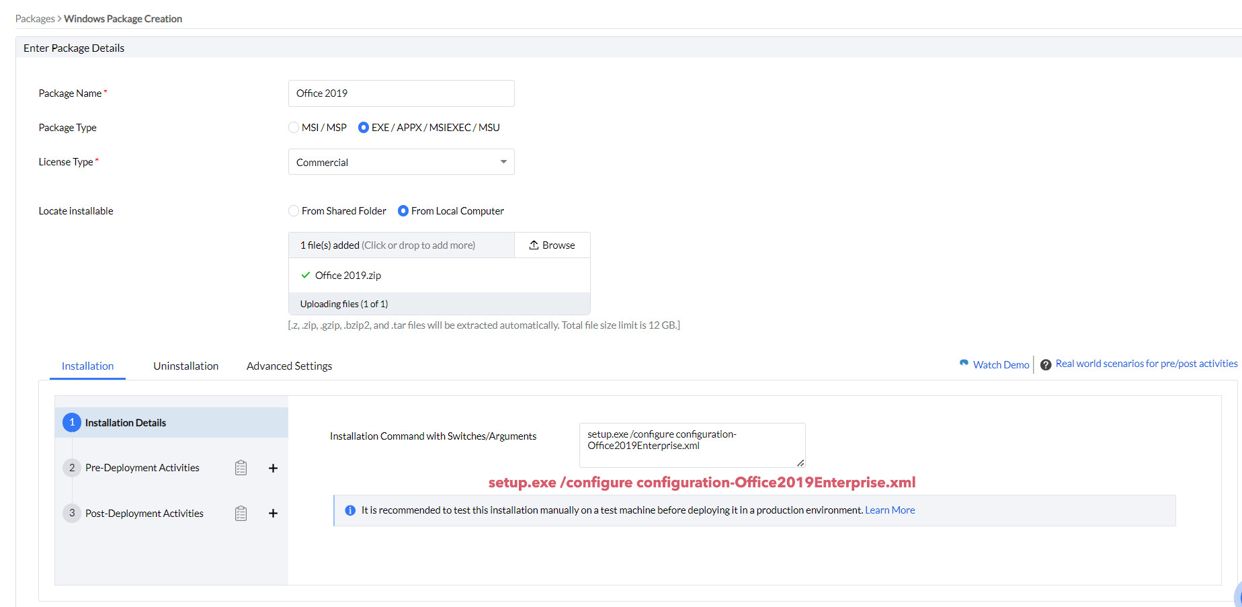Click the Office 2019.zip file entry
Screen dimensions: 1242x607
(348, 276)
